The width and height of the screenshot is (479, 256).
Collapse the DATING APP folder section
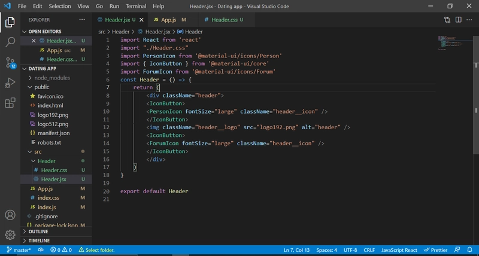click(x=56, y=69)
